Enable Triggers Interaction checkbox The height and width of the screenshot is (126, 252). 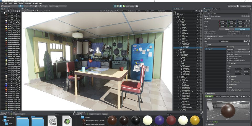(215, 31)
